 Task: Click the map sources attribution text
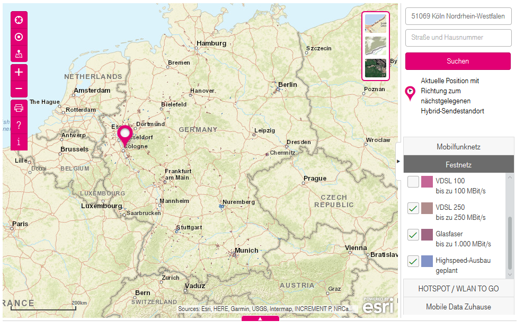click(x=265, y=309)
